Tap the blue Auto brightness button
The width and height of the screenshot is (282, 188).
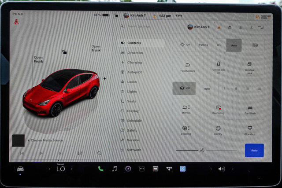coord(254,150)
